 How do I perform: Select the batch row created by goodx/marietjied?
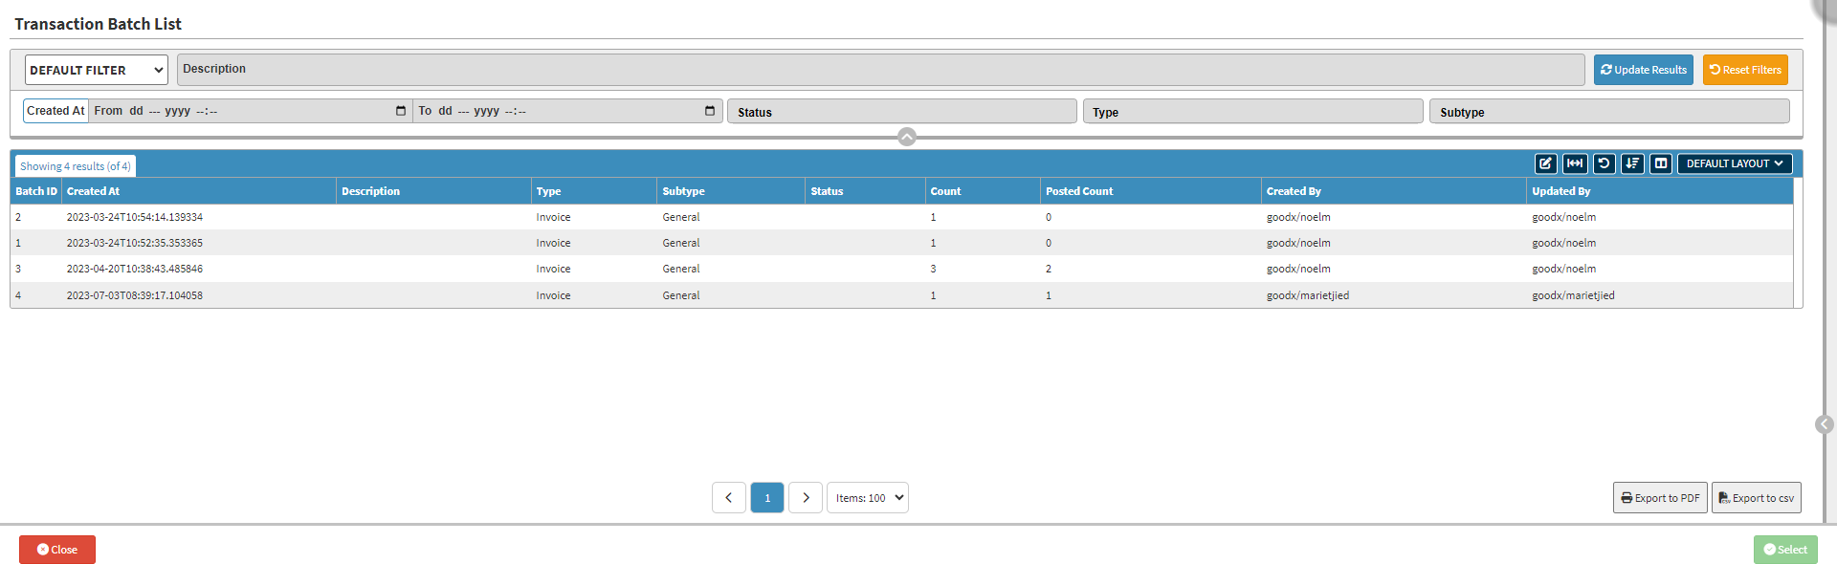click(x=670, y=295)
